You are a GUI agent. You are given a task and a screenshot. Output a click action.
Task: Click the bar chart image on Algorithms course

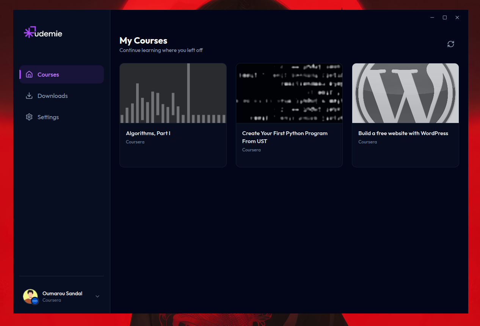click(x=173, y=93)
